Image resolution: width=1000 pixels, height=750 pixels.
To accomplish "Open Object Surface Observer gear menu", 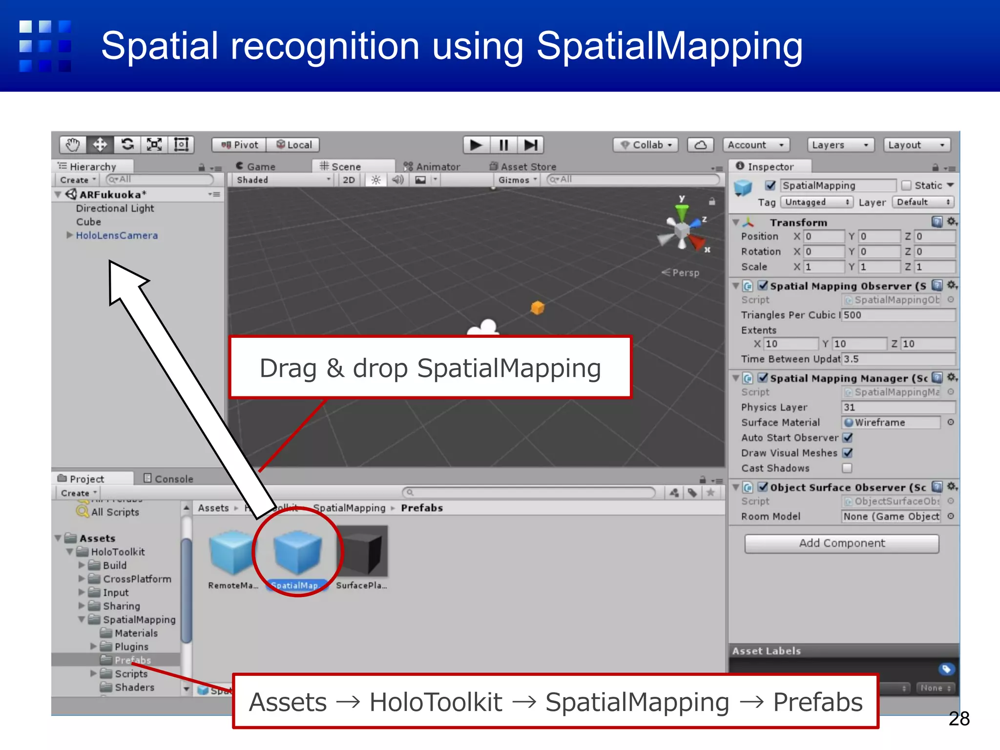I will [952, 487].
